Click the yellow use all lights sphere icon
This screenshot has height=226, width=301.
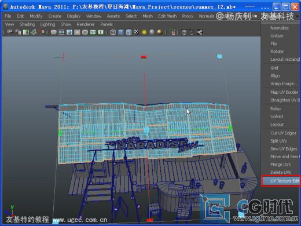[x=144, y=32]
